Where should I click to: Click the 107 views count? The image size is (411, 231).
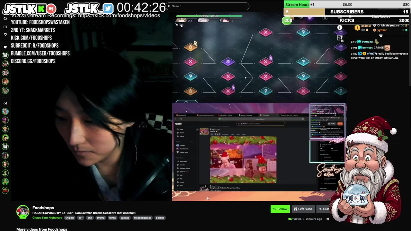point(294,219)
